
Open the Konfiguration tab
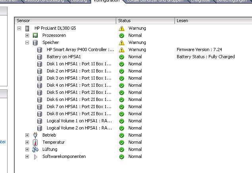tap(107, 1)
